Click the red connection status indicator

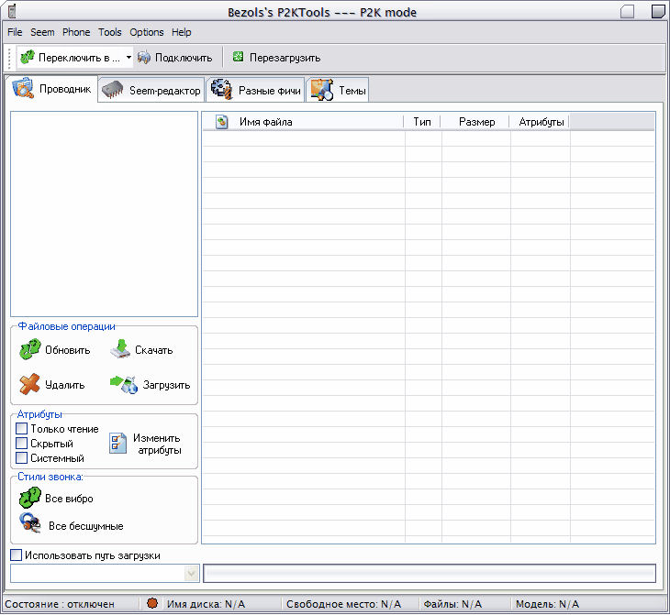[x=152, y=603]
